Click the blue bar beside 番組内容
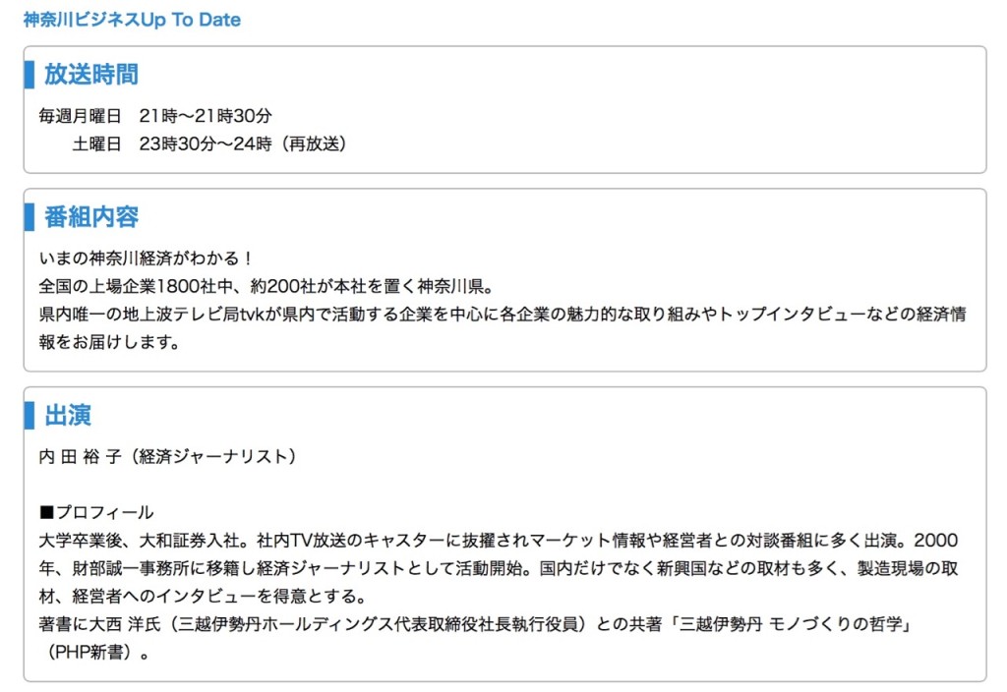 pos(29,216)
